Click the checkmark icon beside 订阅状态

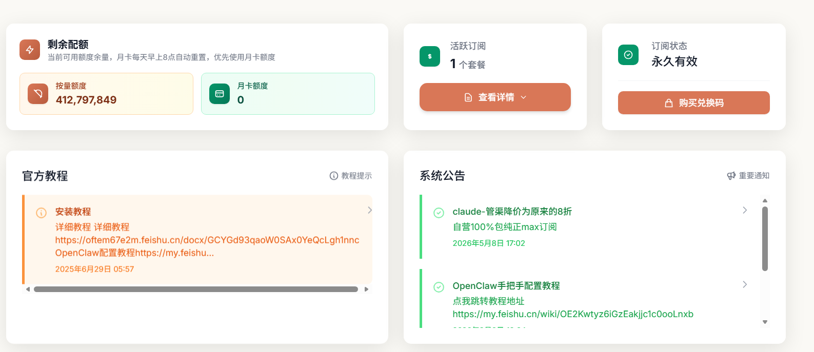coord(628,55)
